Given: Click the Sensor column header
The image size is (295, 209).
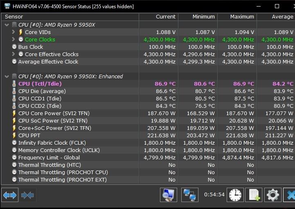Looking at the screenshot, I should [x=70, y=17].
